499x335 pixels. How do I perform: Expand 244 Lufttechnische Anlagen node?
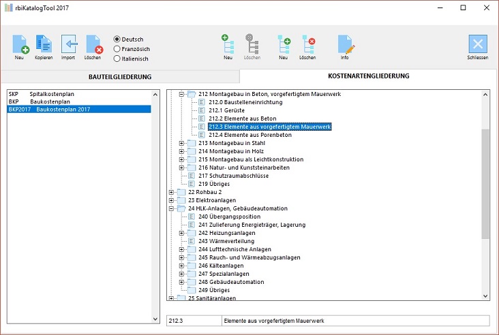point(181,249)
